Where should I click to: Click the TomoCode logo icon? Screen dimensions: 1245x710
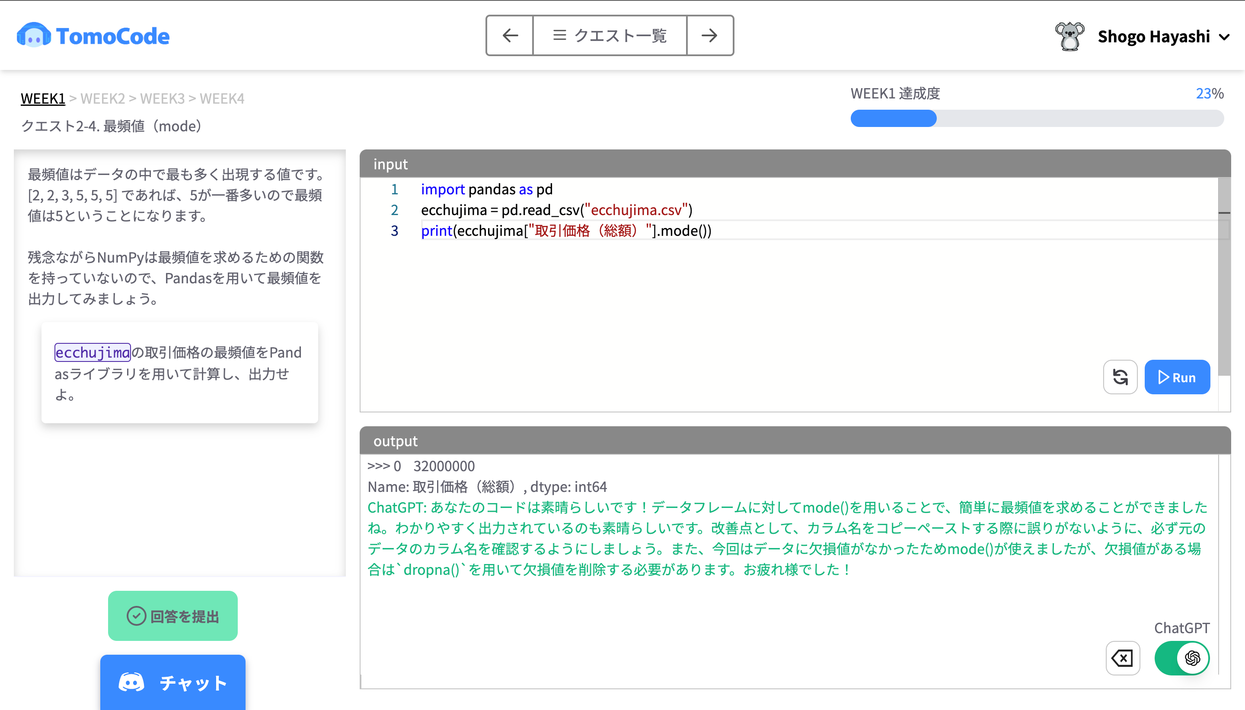coord(33,35)
